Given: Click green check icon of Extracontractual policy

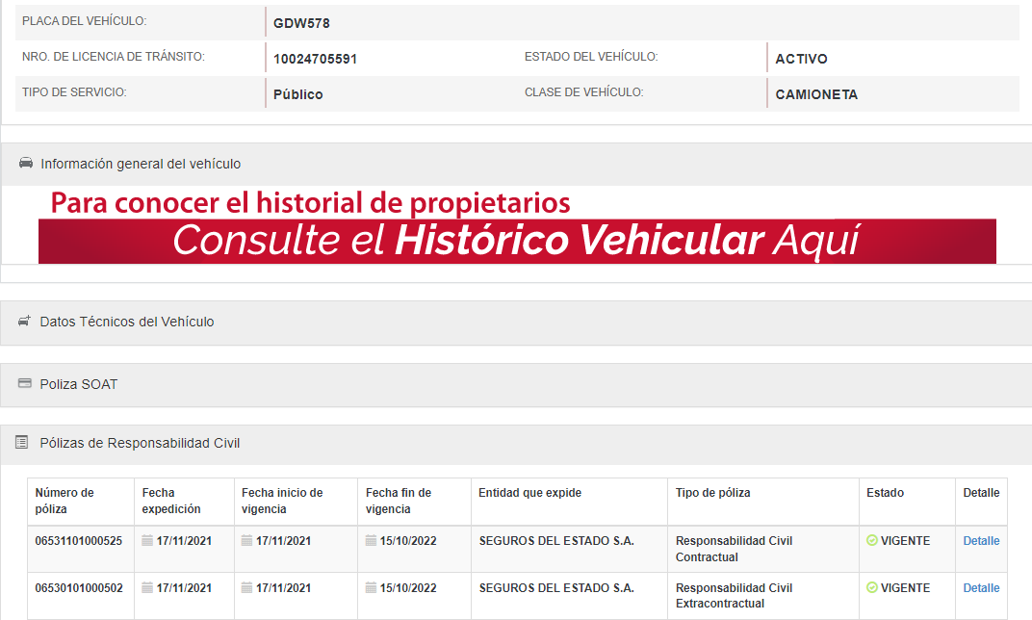Looking at the screenshot, I should [x=872, y=588].
